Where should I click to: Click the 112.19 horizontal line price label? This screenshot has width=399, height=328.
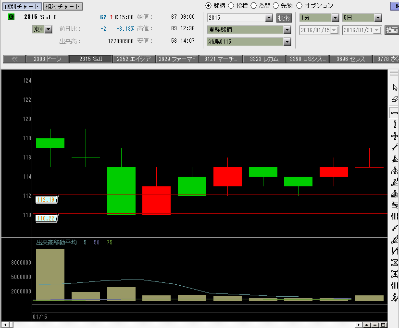(47, 200)
